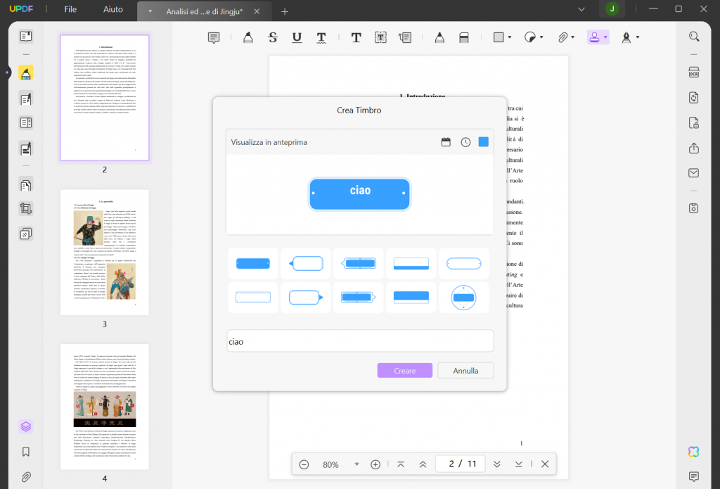This screenshot has width=720, height=489.
Task: Select the highlighter tool in toolbar
Action: point(248,38)
